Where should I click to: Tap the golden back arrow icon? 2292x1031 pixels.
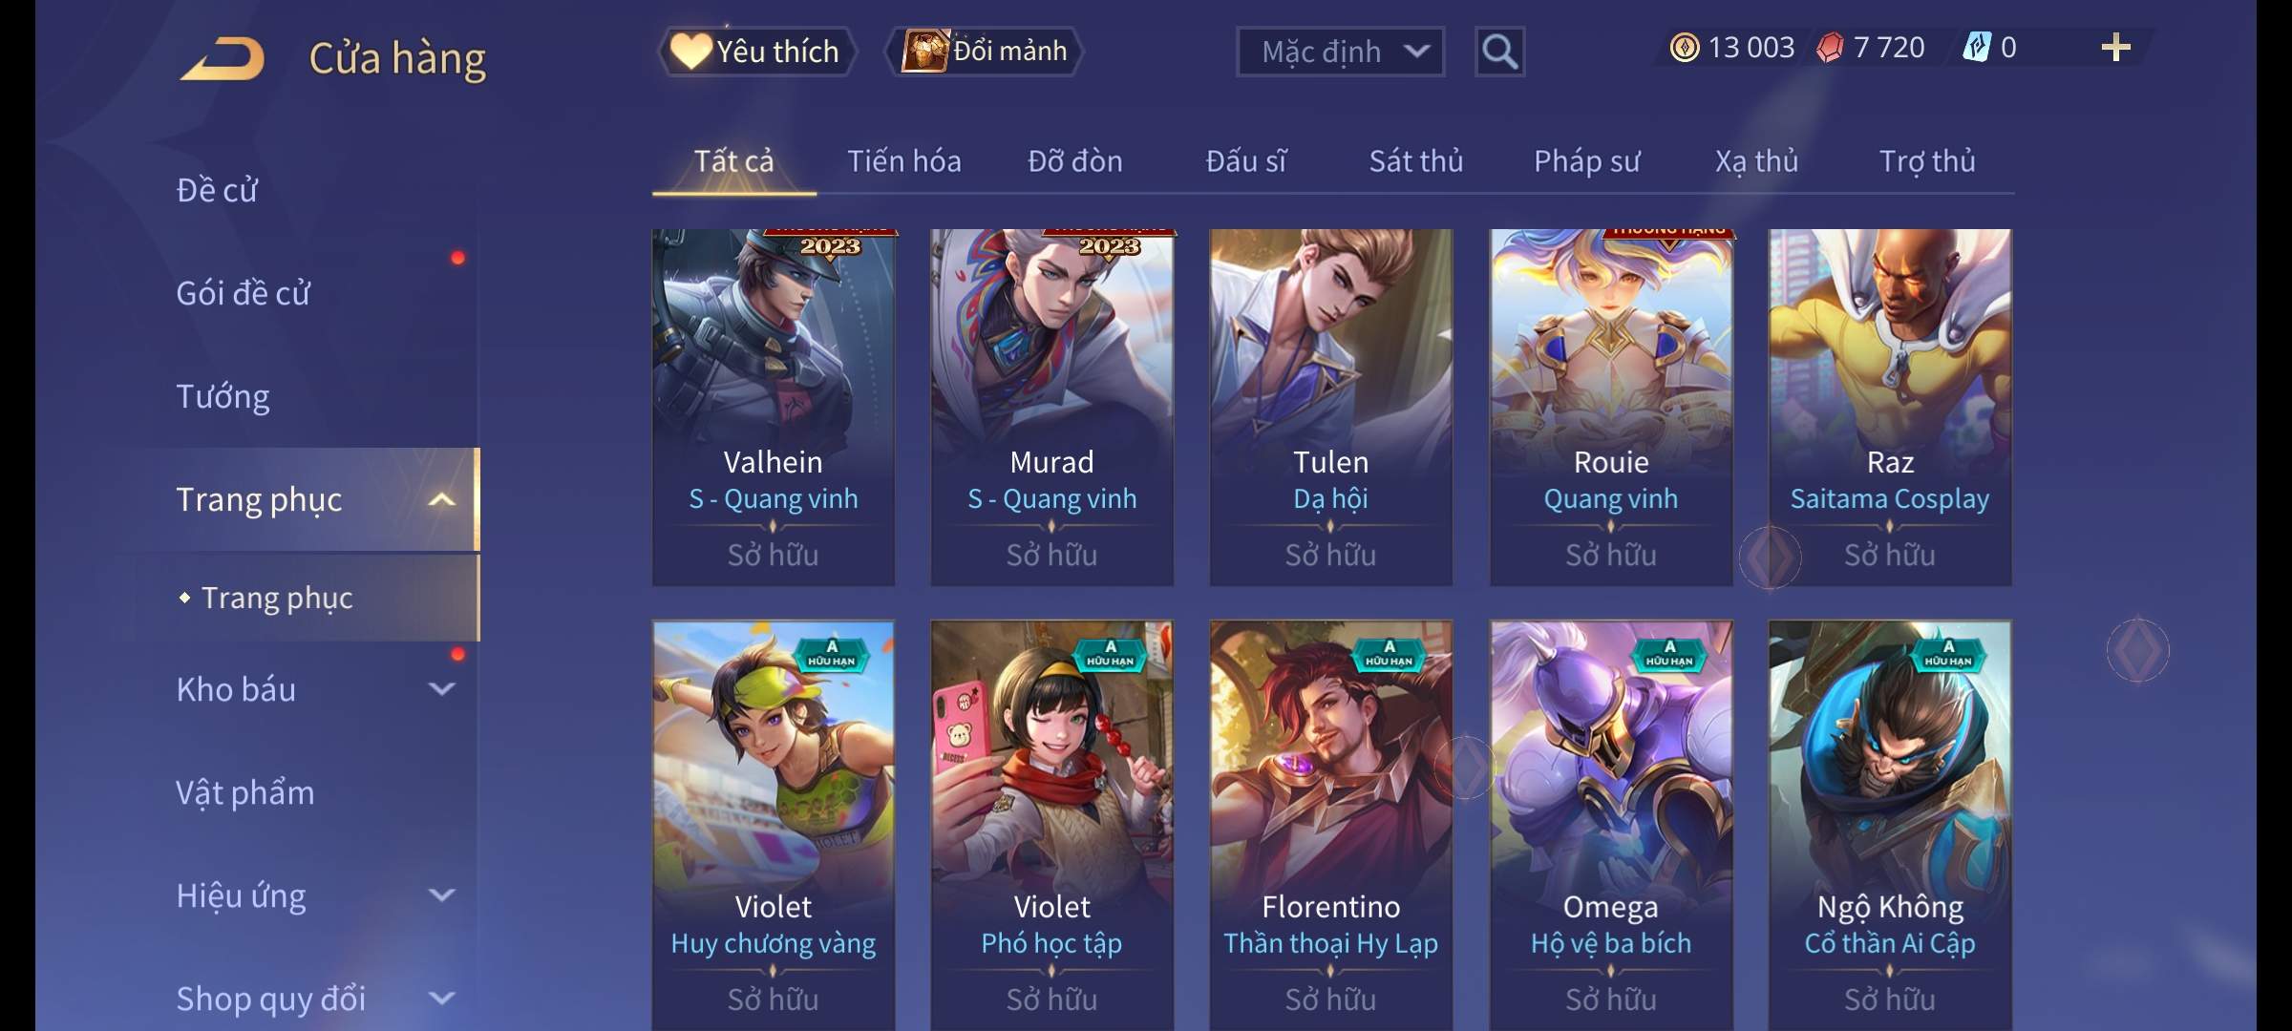click(x=224, y=58)
